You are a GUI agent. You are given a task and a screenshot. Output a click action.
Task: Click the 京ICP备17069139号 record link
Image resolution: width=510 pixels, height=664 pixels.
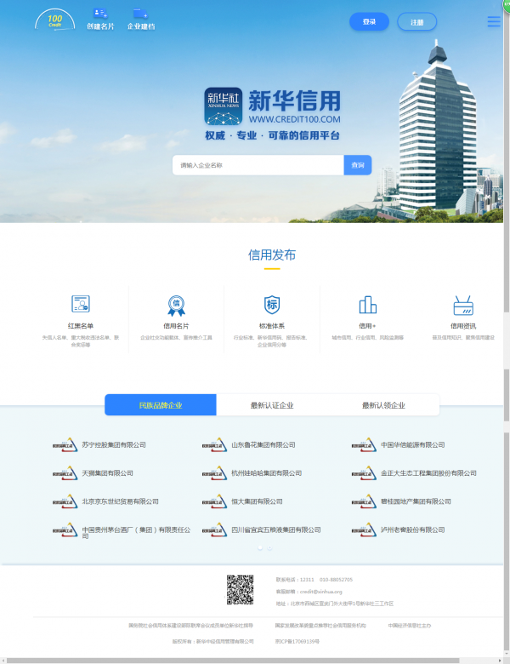pyautogui.click(x=297, y=642)
